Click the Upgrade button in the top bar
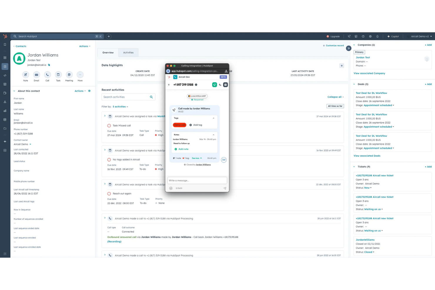This screenshot has width=435, height=290. (333, 36)
